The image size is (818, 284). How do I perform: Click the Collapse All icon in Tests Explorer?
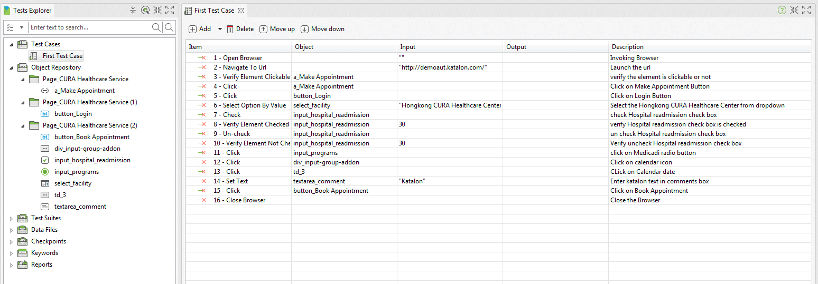click(133, 10)
